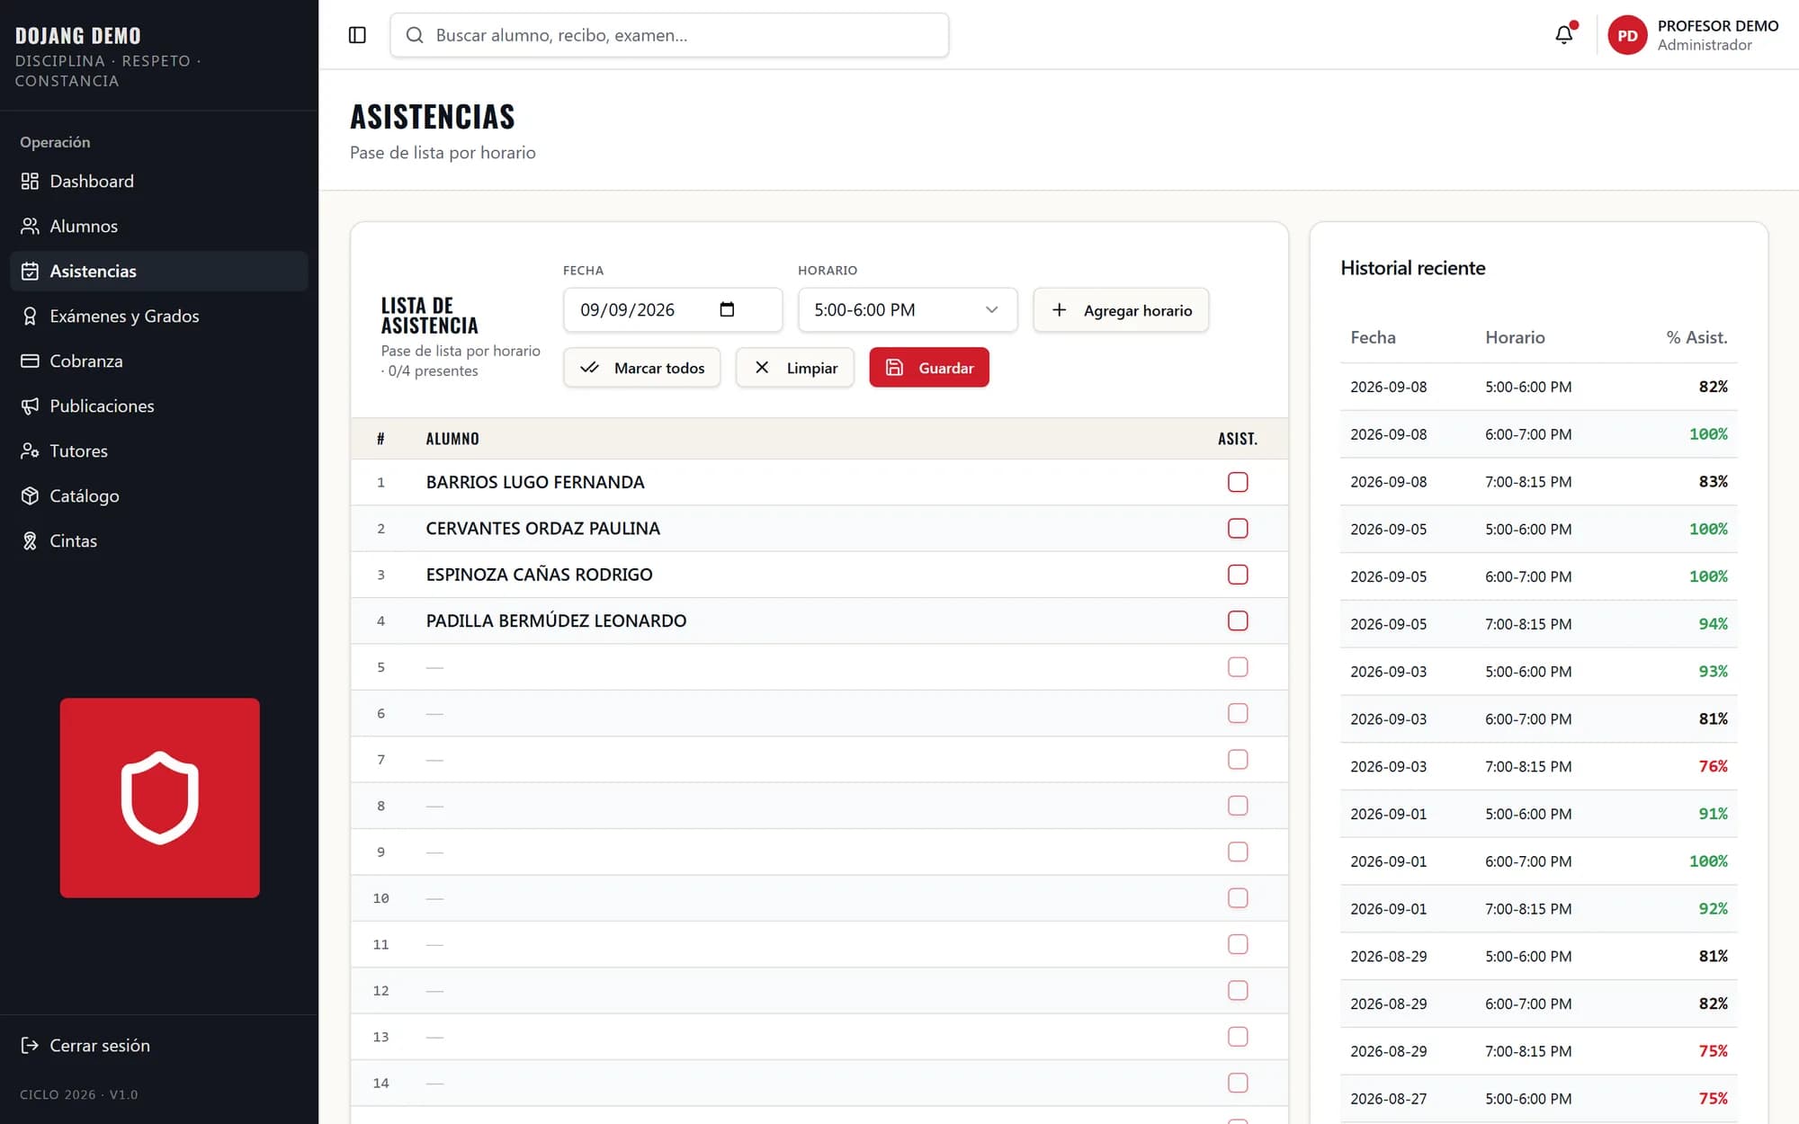Viewport: 1799px width, 1124px height.
Task: Click Marcar todos button
Action: [x=642, y=368]
